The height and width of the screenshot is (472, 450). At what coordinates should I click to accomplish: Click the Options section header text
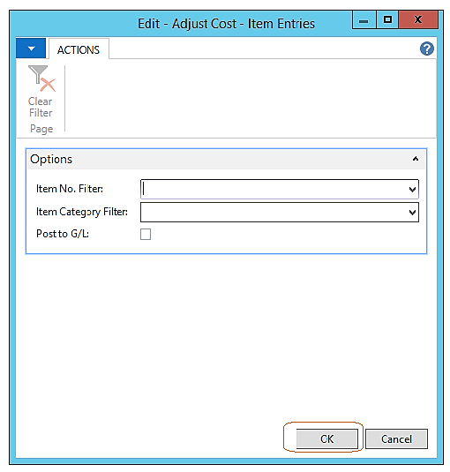tap(51, 159)
